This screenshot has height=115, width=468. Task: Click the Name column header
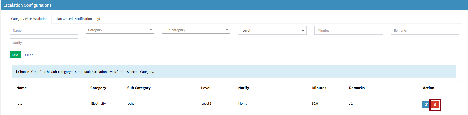point(22,88)
